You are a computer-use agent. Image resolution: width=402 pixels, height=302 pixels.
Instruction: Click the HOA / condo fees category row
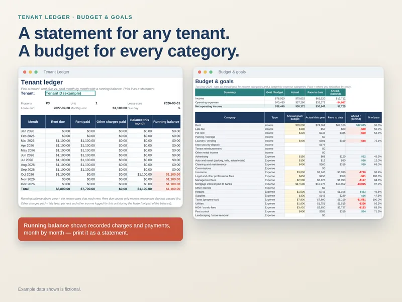[x=288, y=207]
